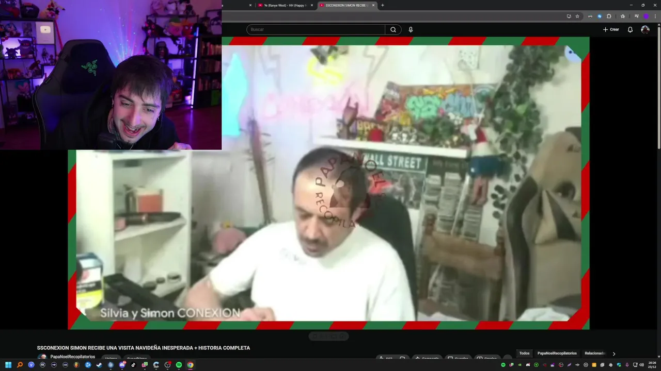Open Discord from the taskbar
661x371 pixels.
coord(122,365)
